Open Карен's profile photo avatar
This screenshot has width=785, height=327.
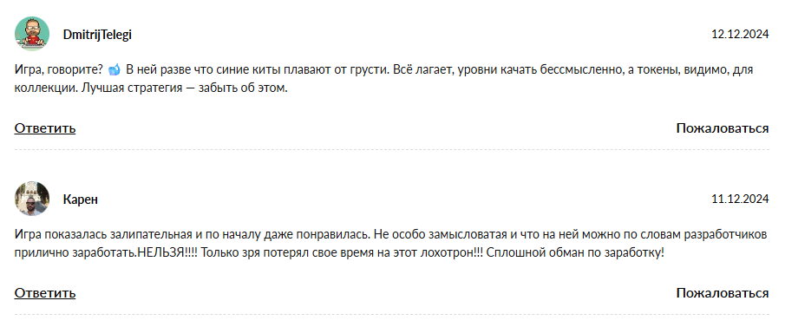click(x=32, y=199)
